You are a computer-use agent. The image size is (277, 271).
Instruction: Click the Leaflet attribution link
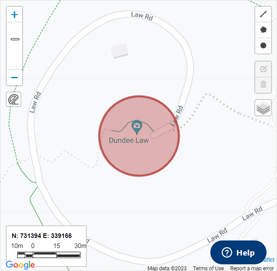(x=269, y=260)
